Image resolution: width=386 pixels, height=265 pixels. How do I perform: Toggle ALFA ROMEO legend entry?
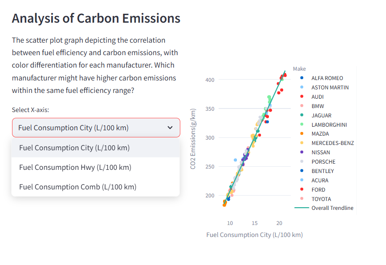(322, 78)
